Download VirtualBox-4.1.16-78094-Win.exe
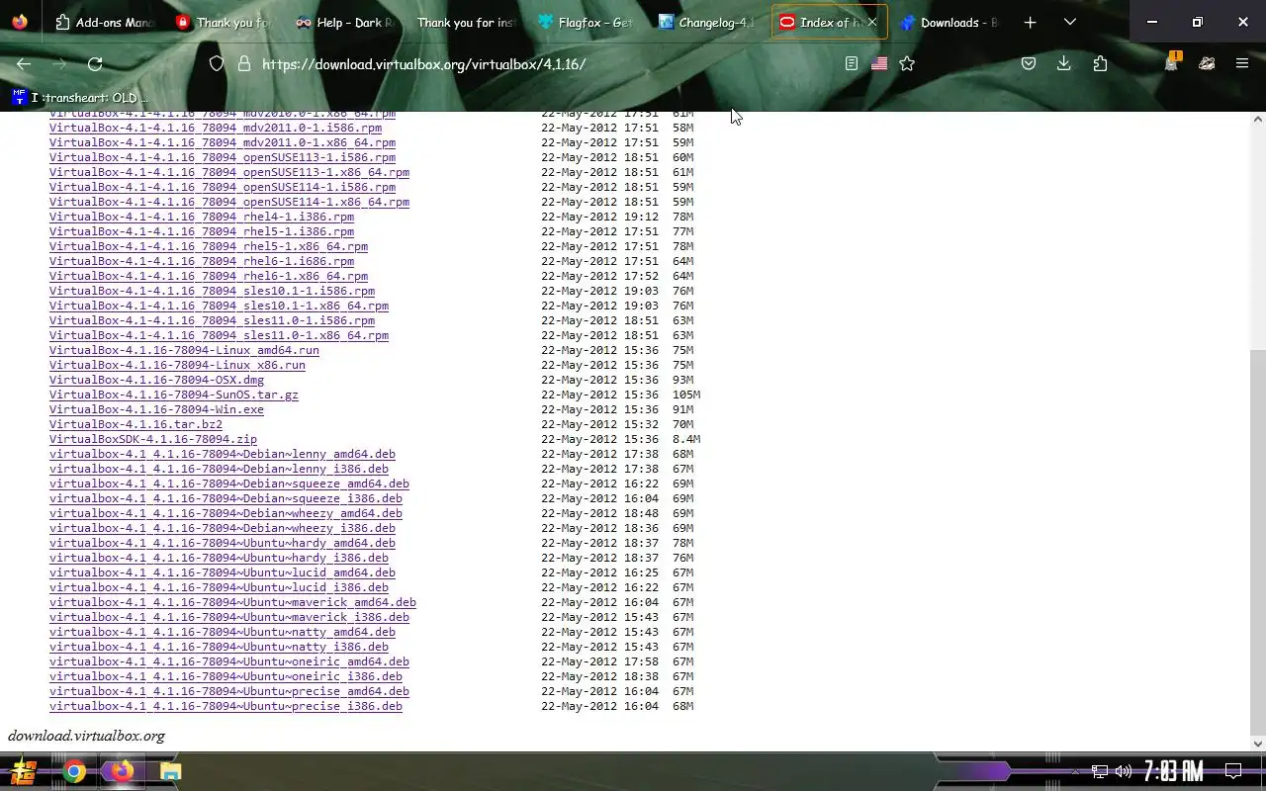This screenshot has width=1266, height=791. click(156, 409)
